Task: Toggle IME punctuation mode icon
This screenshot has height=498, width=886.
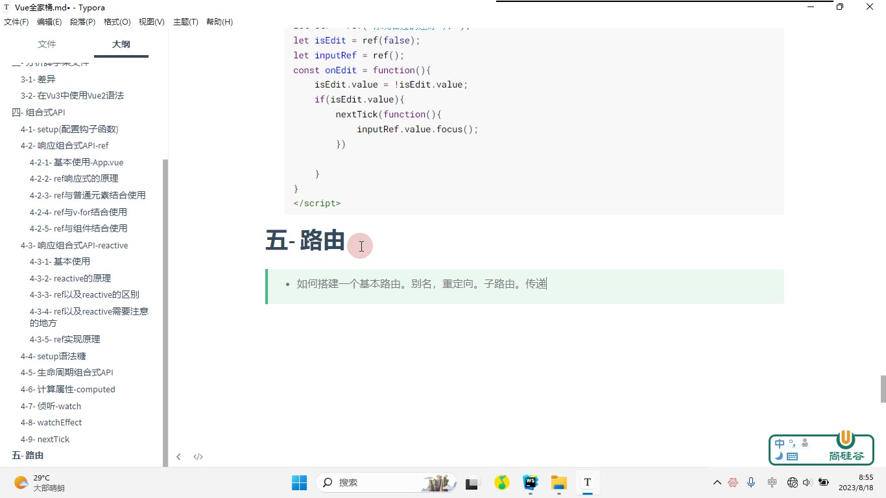Action: coord(793,443)
